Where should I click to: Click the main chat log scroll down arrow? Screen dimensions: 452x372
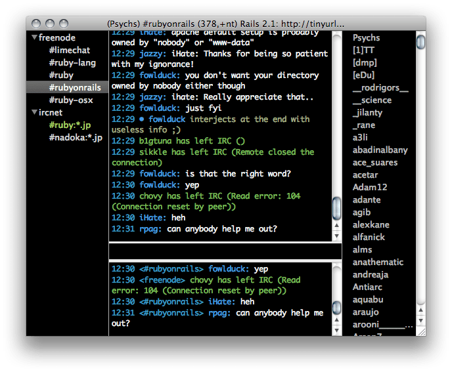336,236
